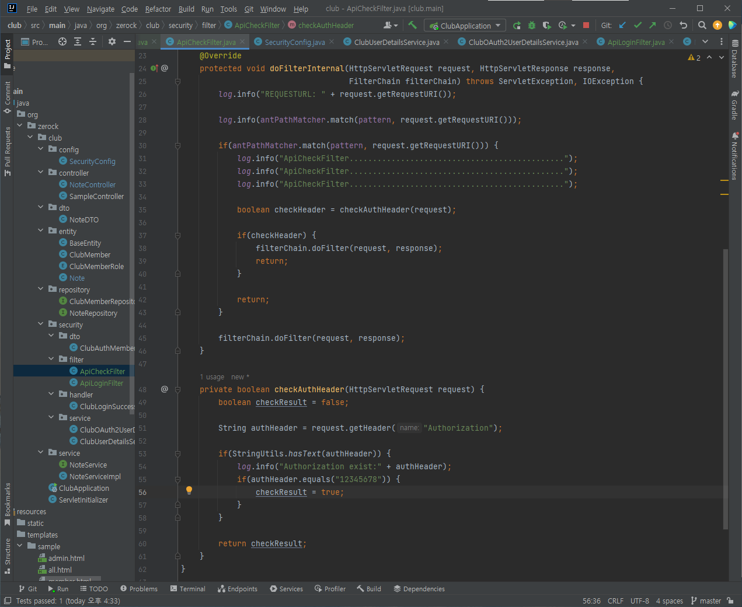Image resolution: width=742 pixels, height=607 pixels.
Task: Click Collapse All in Project panel
Action: tap(93, 41)
